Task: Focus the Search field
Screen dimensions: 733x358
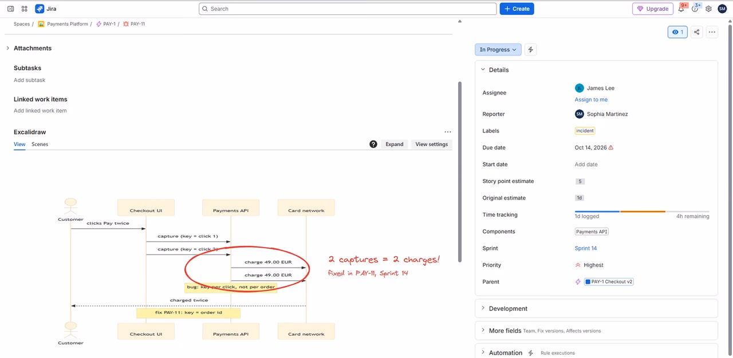Action: point(348,9)
